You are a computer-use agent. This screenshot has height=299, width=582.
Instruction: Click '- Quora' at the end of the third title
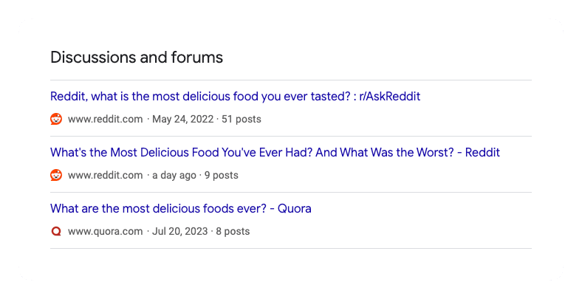tap(290, 209)
